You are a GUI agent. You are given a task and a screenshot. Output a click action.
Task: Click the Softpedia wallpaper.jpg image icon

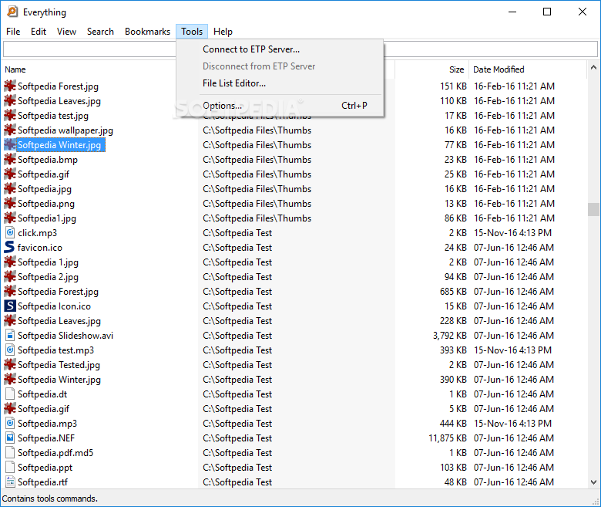pos(10,130)
